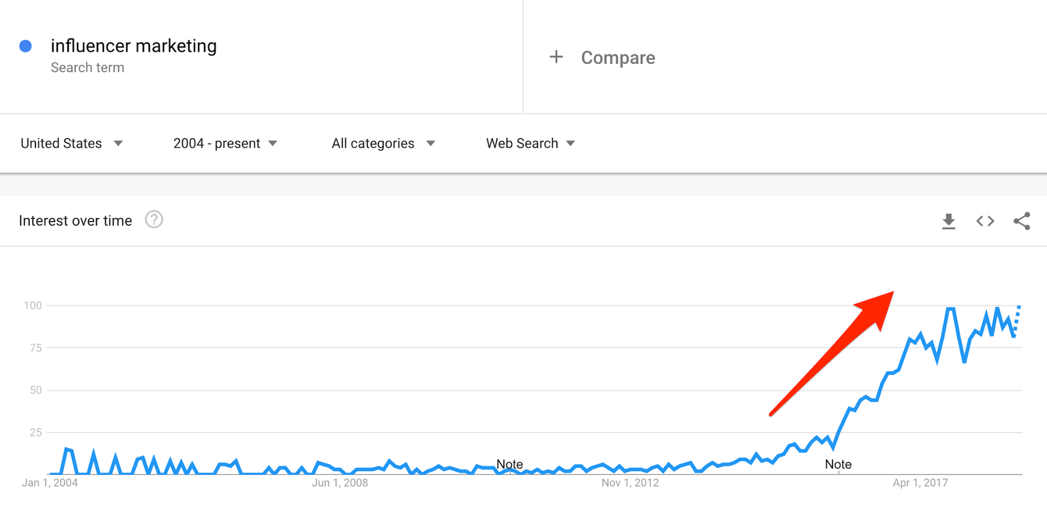Open the Interest over time help icon

click(x=154, y=220)
